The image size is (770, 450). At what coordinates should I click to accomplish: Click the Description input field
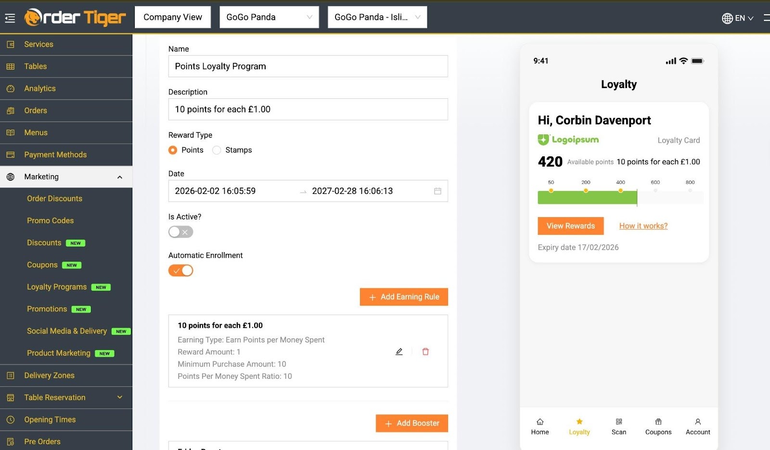coord(308,110)
